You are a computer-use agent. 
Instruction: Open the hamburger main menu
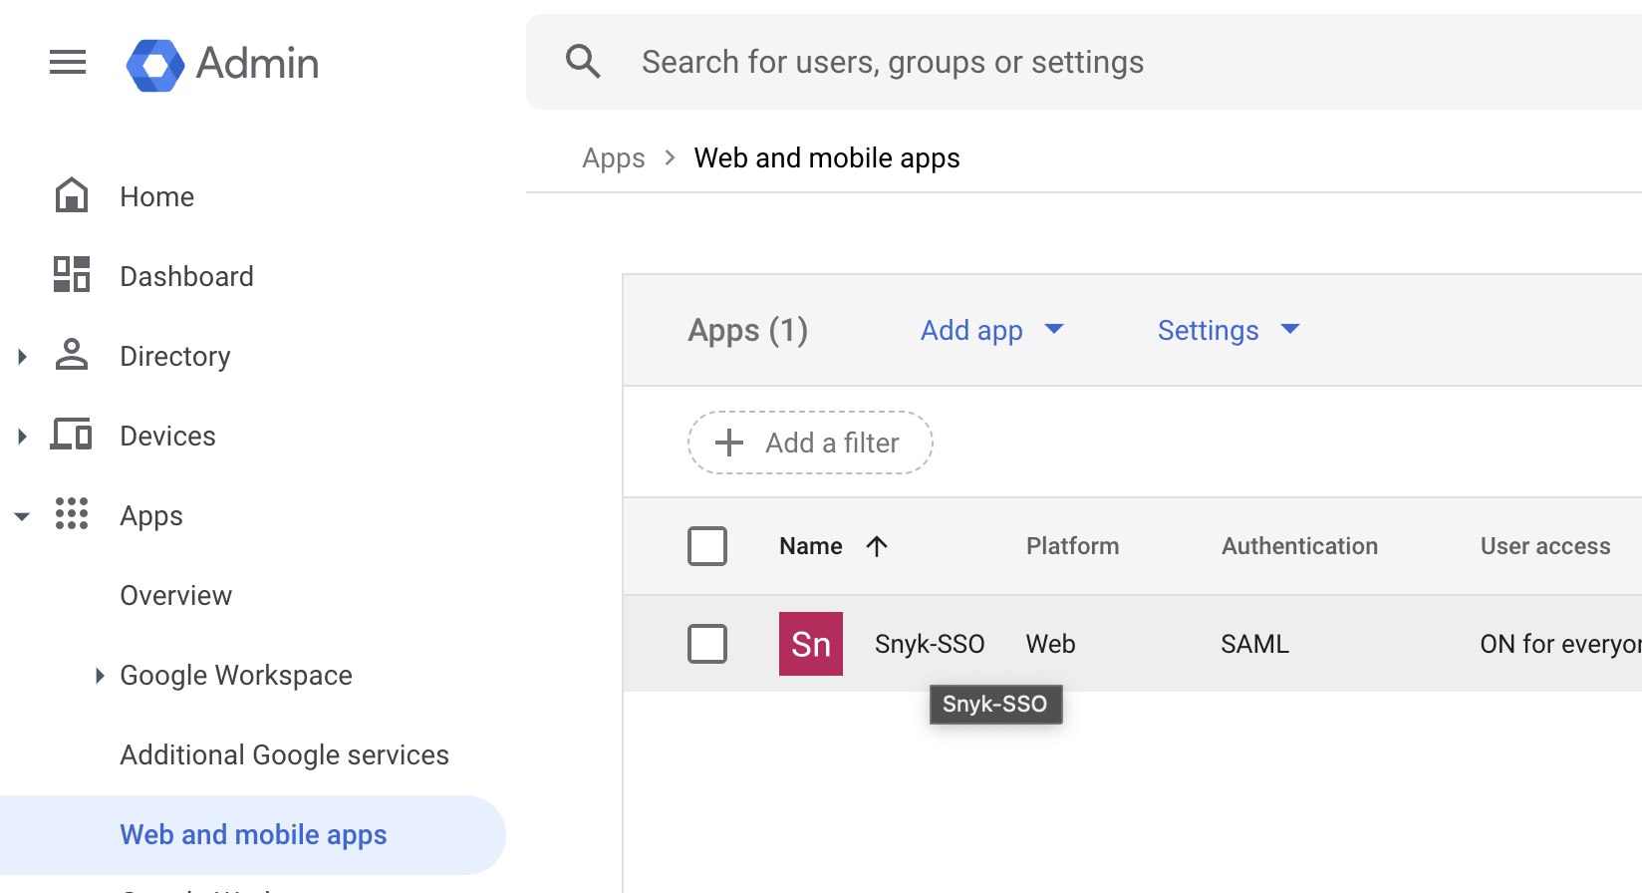click(68, 63)
